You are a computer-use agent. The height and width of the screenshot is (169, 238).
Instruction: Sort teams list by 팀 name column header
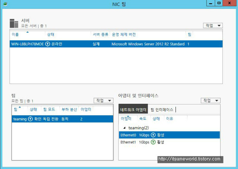coord(16,110)
